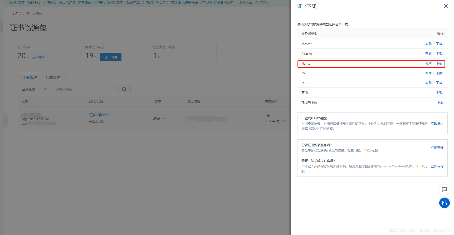Select the DigiCert 免费版 SSL certificate name
Screen dimensions: 454x235
tap(36, 119)
